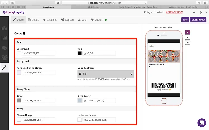This screenshot has height=130, width=209.
Task: Open Card Text black color swatch
Action: pos(80,53)
